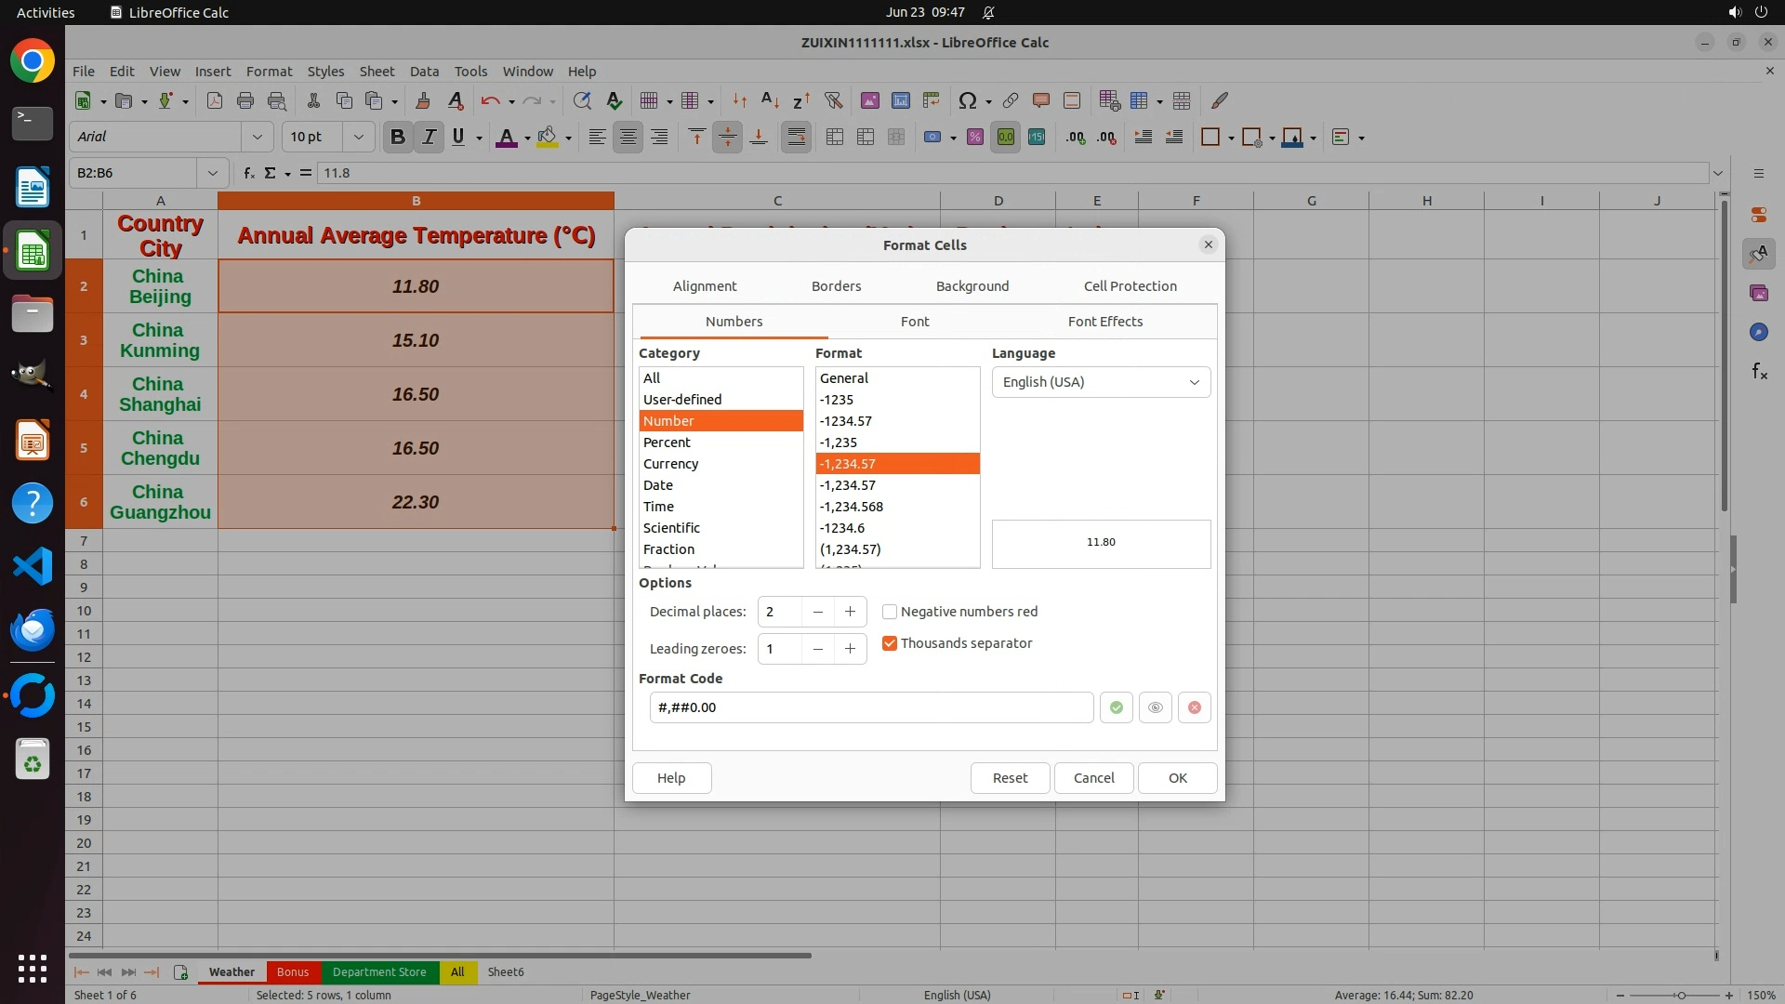Viewport: 1785px width, 1004px height.
Task: Expand the Arial font name dropdown
Action: 257,138
